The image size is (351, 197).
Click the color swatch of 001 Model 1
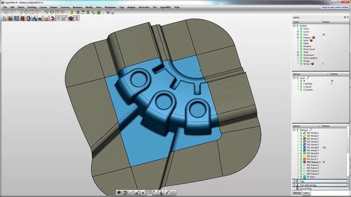304,132
